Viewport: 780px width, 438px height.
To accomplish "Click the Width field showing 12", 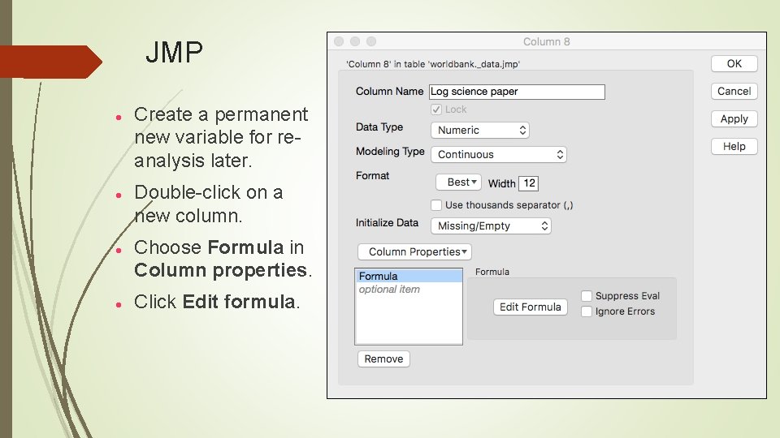I will click(x=528, y=183).
